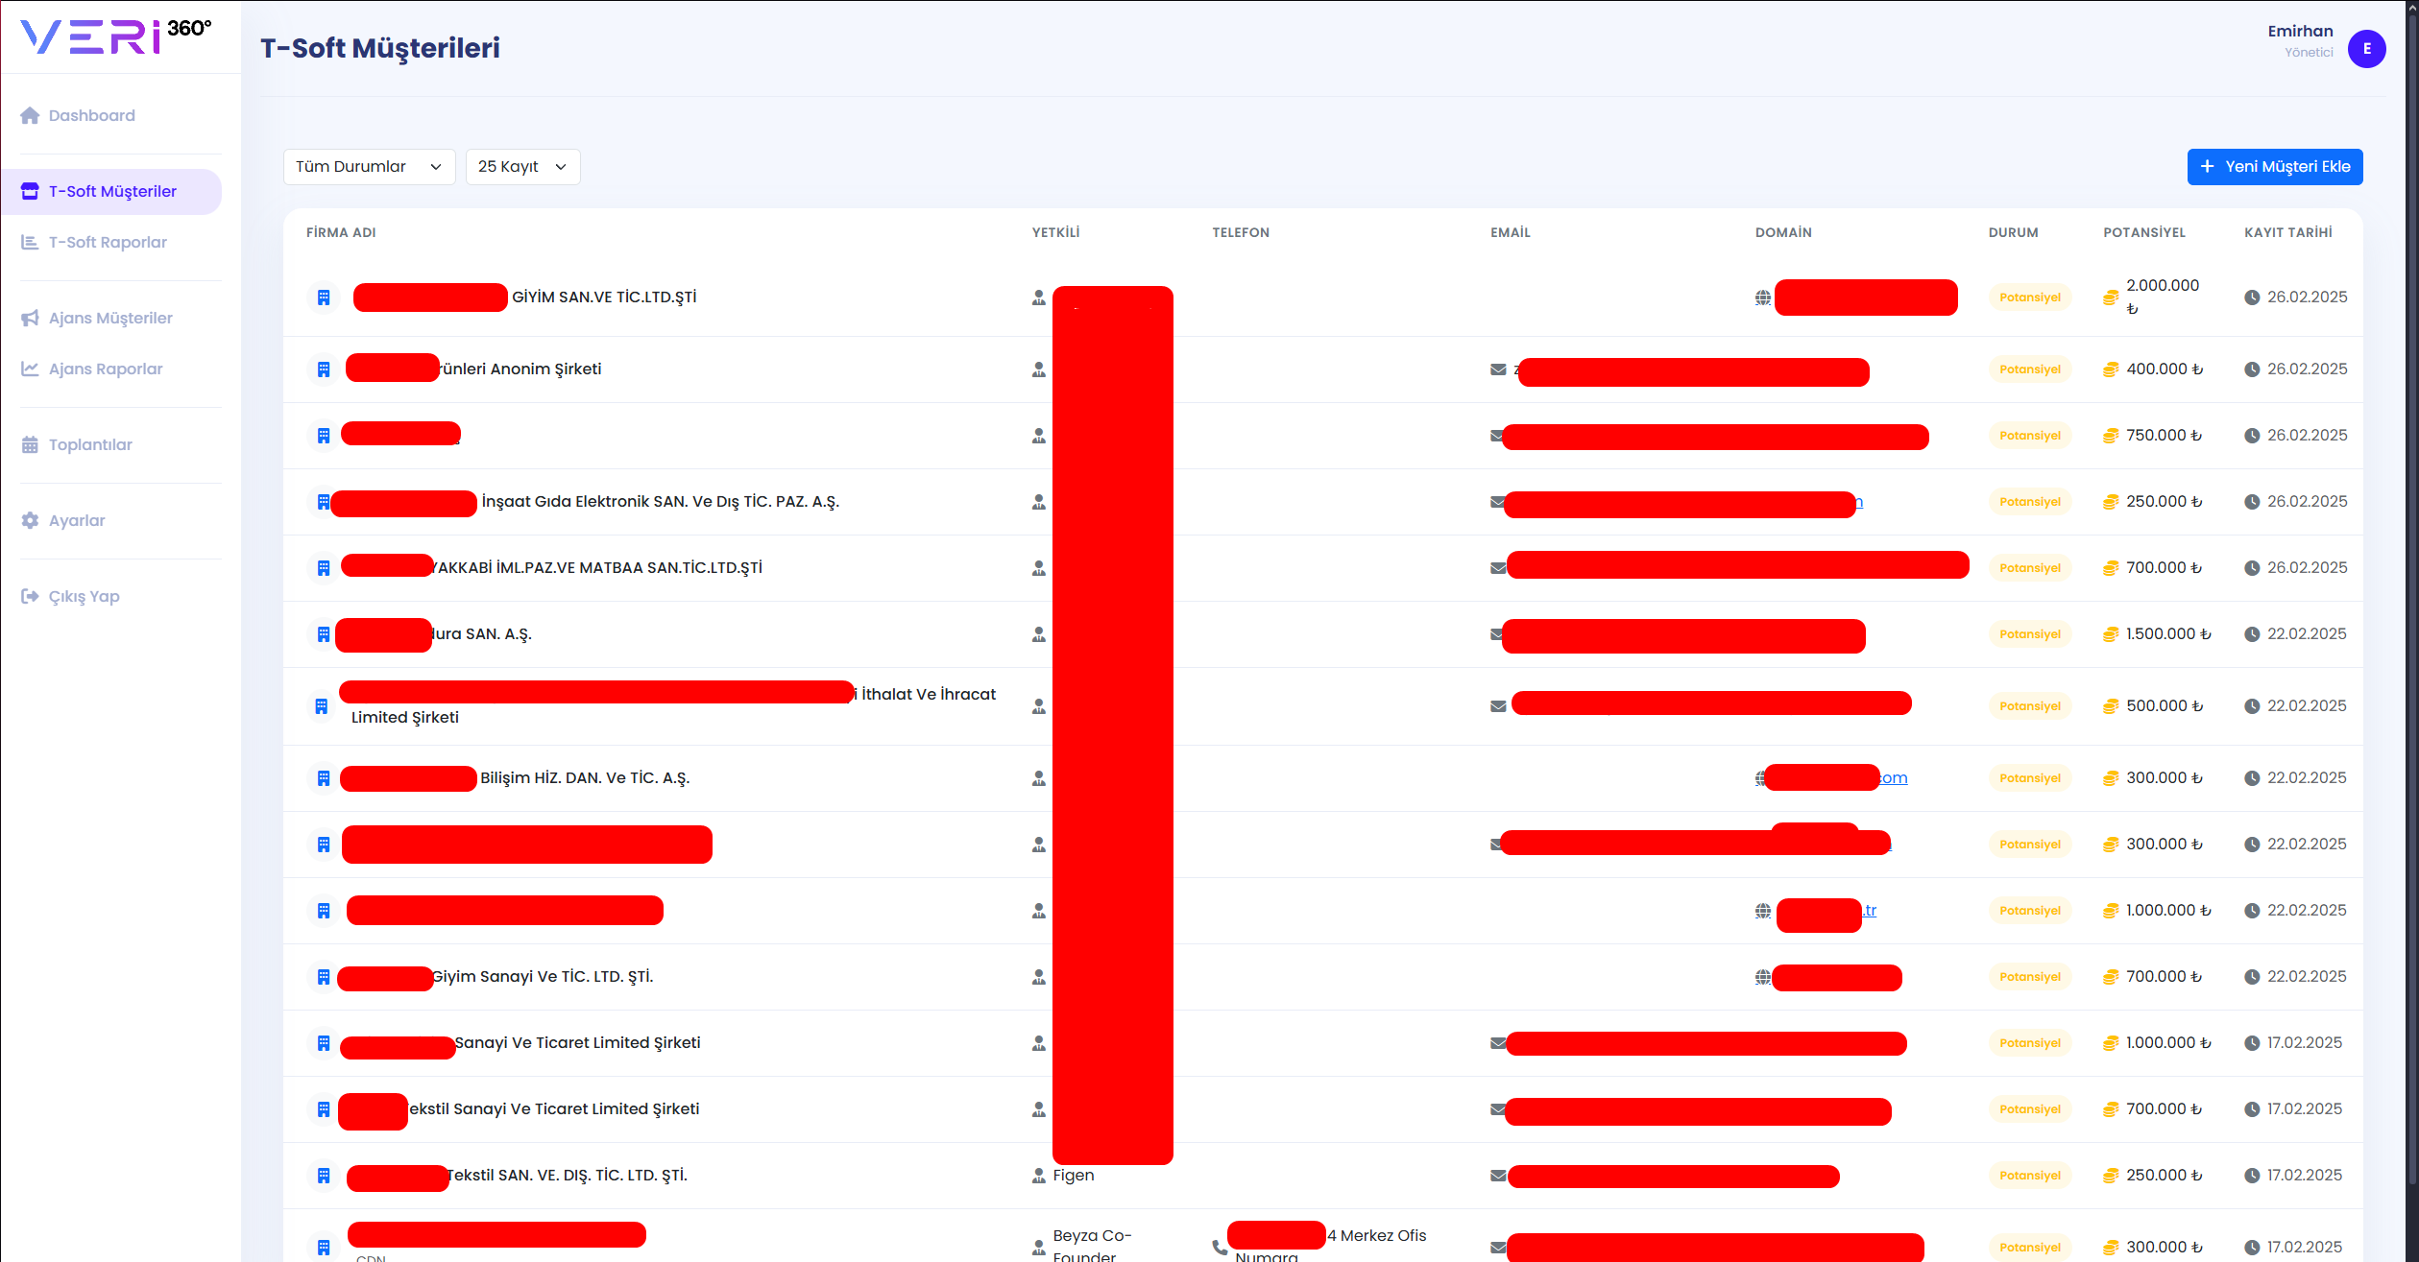Click the Emirhan user name
2419x1262 pixels.
pyautogui.click(x=2300, y=31)
